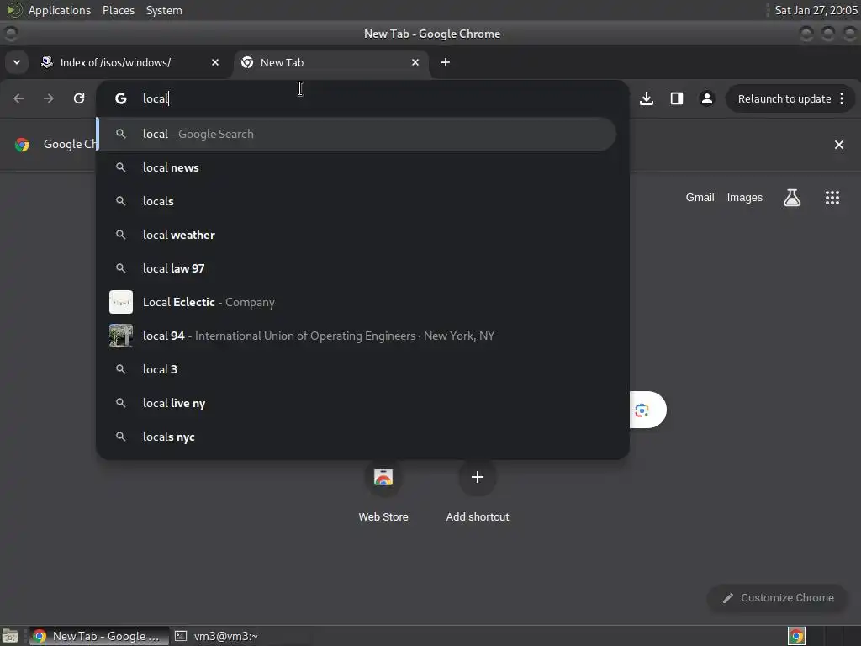Viewport: 861px width, 646px height.
Task: Click the Chrome logo in info bar
Action: coord(22,145)
